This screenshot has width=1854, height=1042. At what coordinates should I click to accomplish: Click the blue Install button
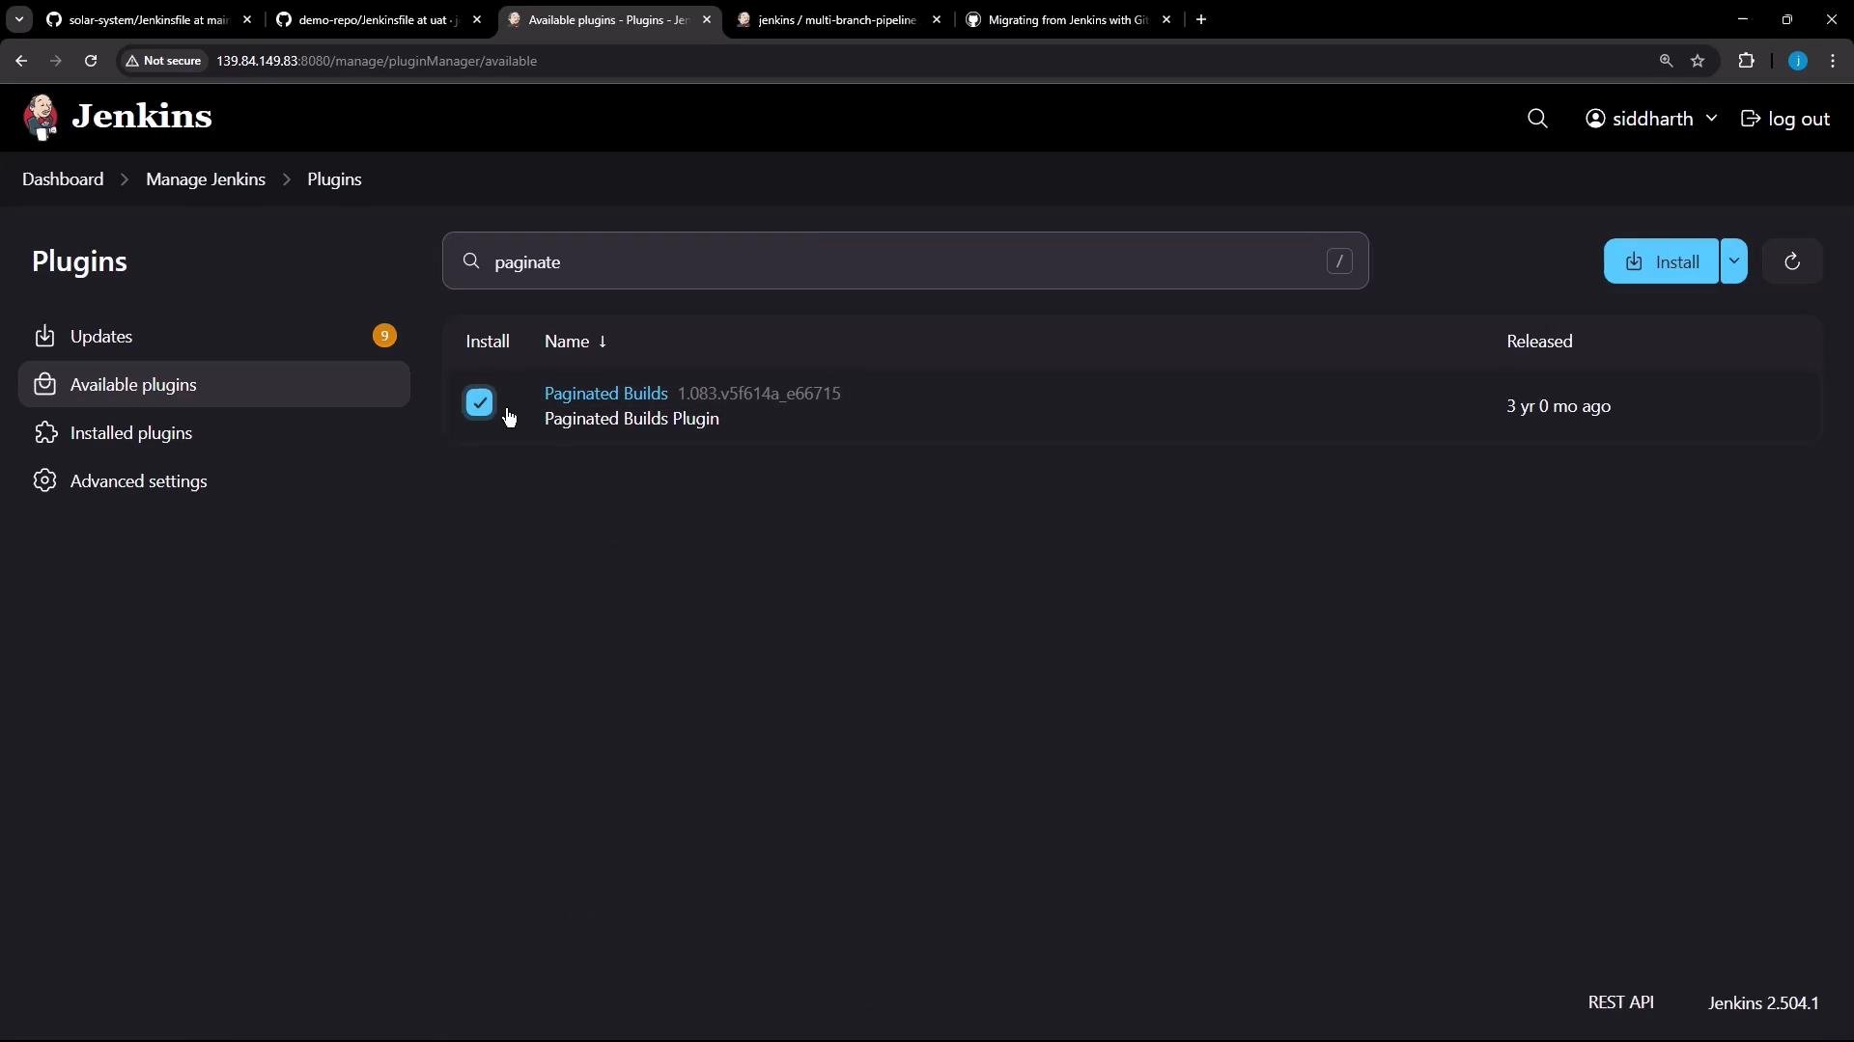pos(1661,261)
